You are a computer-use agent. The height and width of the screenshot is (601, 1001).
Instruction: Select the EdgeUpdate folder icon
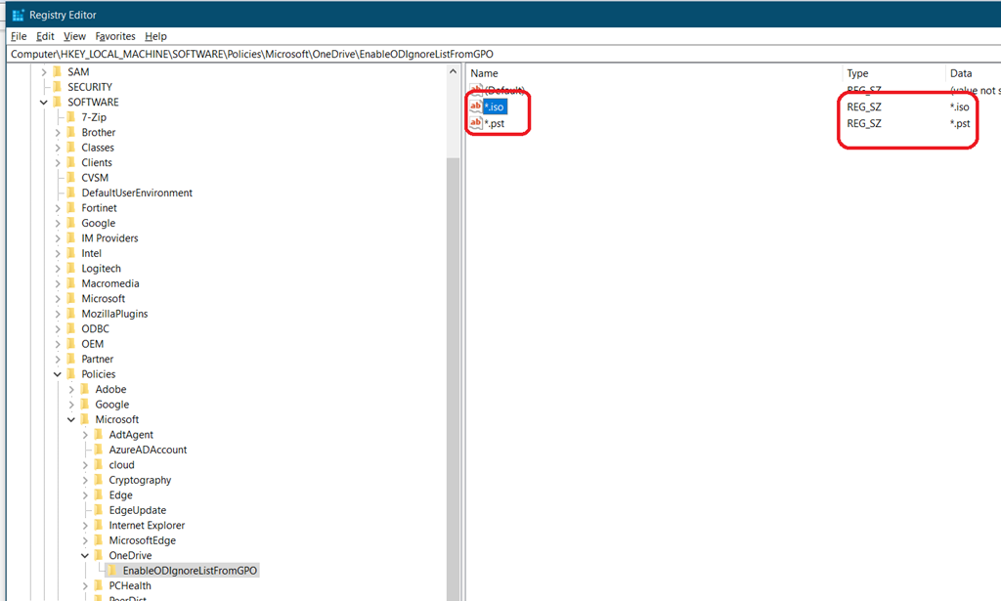click(99, 510)
